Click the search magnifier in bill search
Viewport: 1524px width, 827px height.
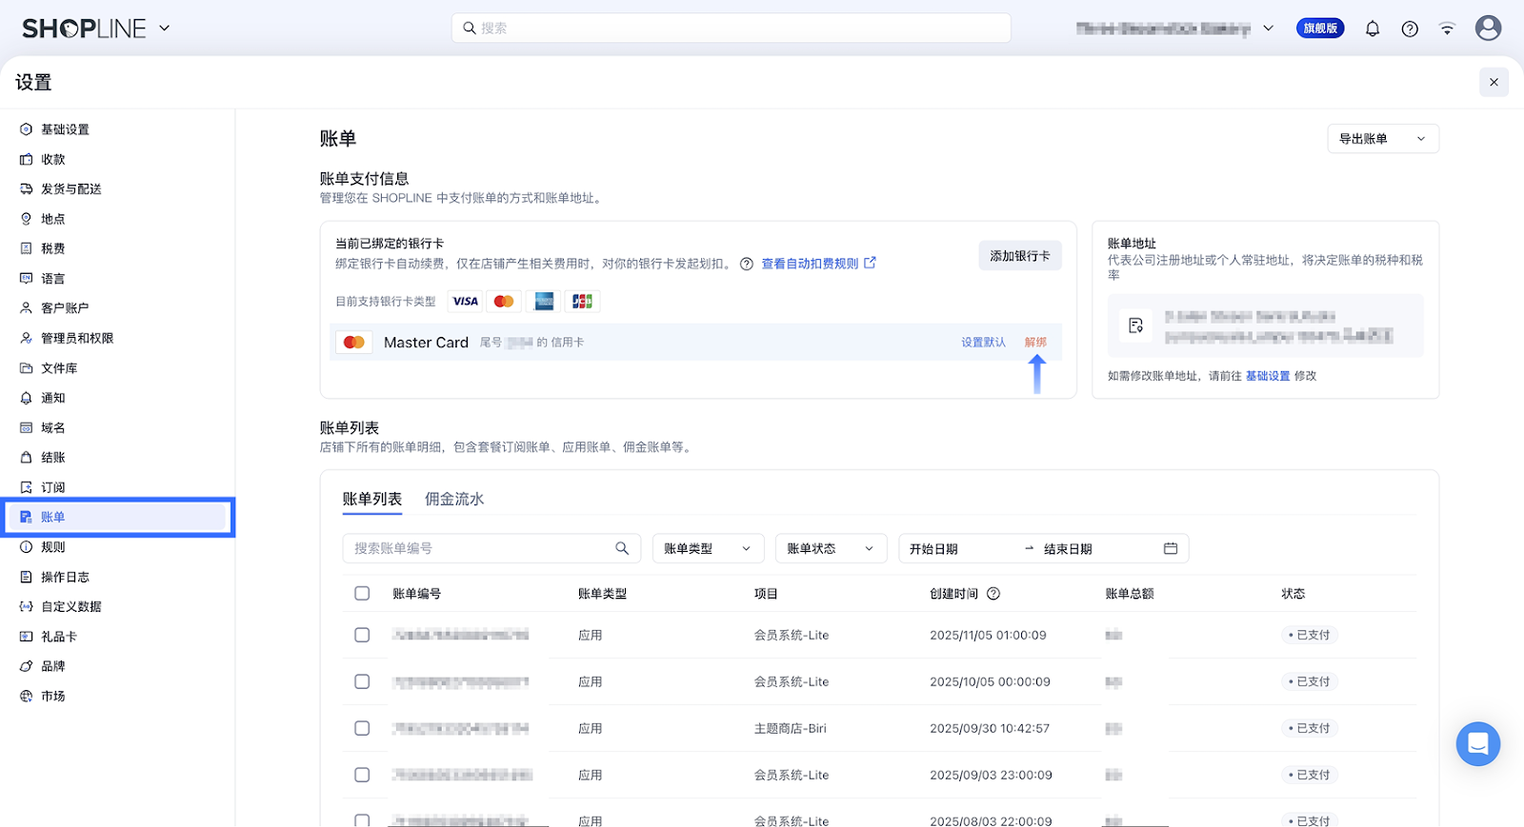click(x=622, y=548)
